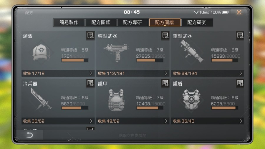Open the 輕型武器 recipe list-view icon
This screenshot has height=149, width=265.
(x=165, y=35)
